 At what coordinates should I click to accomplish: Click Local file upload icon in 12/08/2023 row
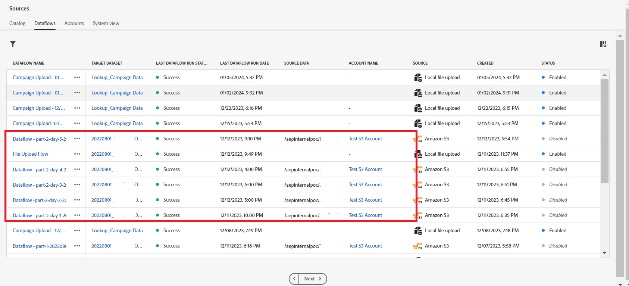point(418,230)
